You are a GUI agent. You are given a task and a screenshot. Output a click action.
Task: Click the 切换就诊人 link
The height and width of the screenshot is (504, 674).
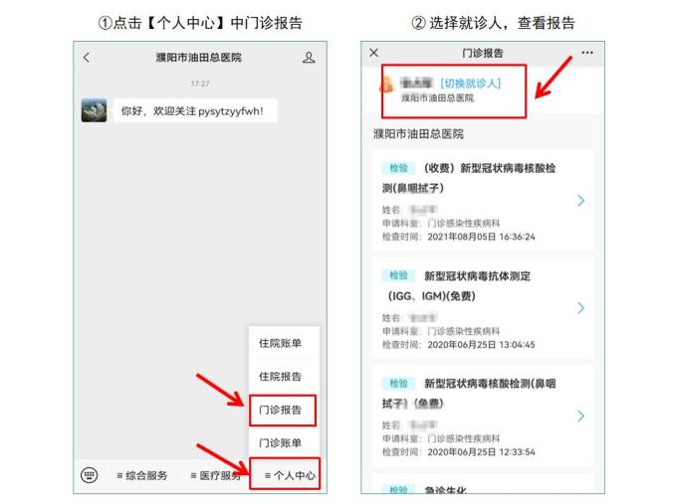(x=471, y=83)
